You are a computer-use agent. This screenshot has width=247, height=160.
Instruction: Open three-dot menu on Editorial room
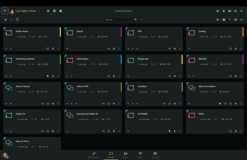pyautogui.click(x=241, y=76)
